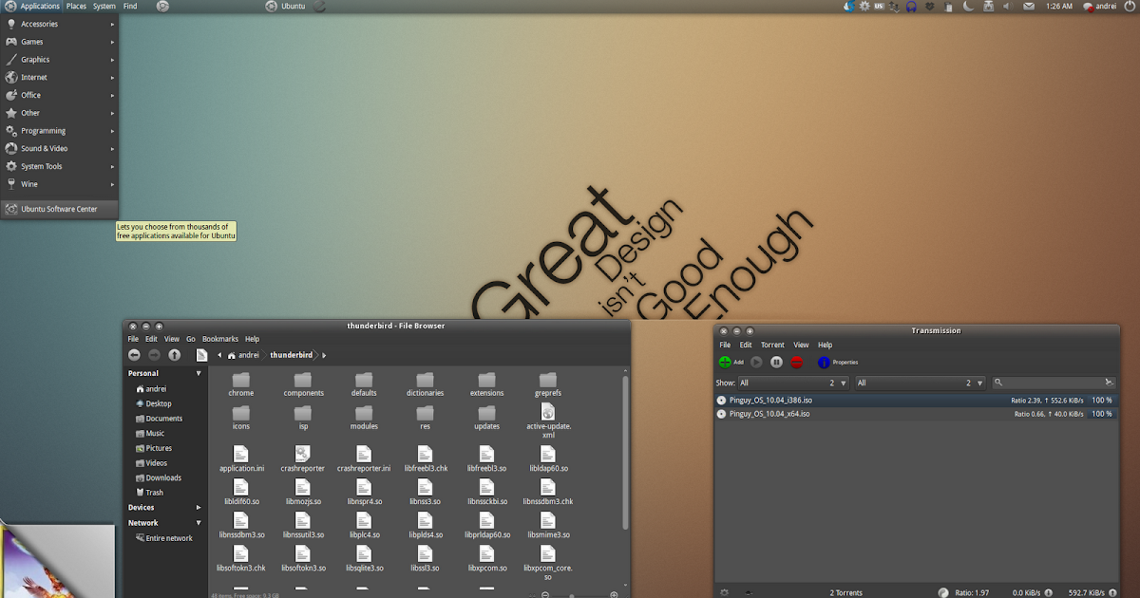Open the Bookmarks menu in the file browser
Screen dimensions: 1140x598
pyautogui.click(x=220, y=338)
